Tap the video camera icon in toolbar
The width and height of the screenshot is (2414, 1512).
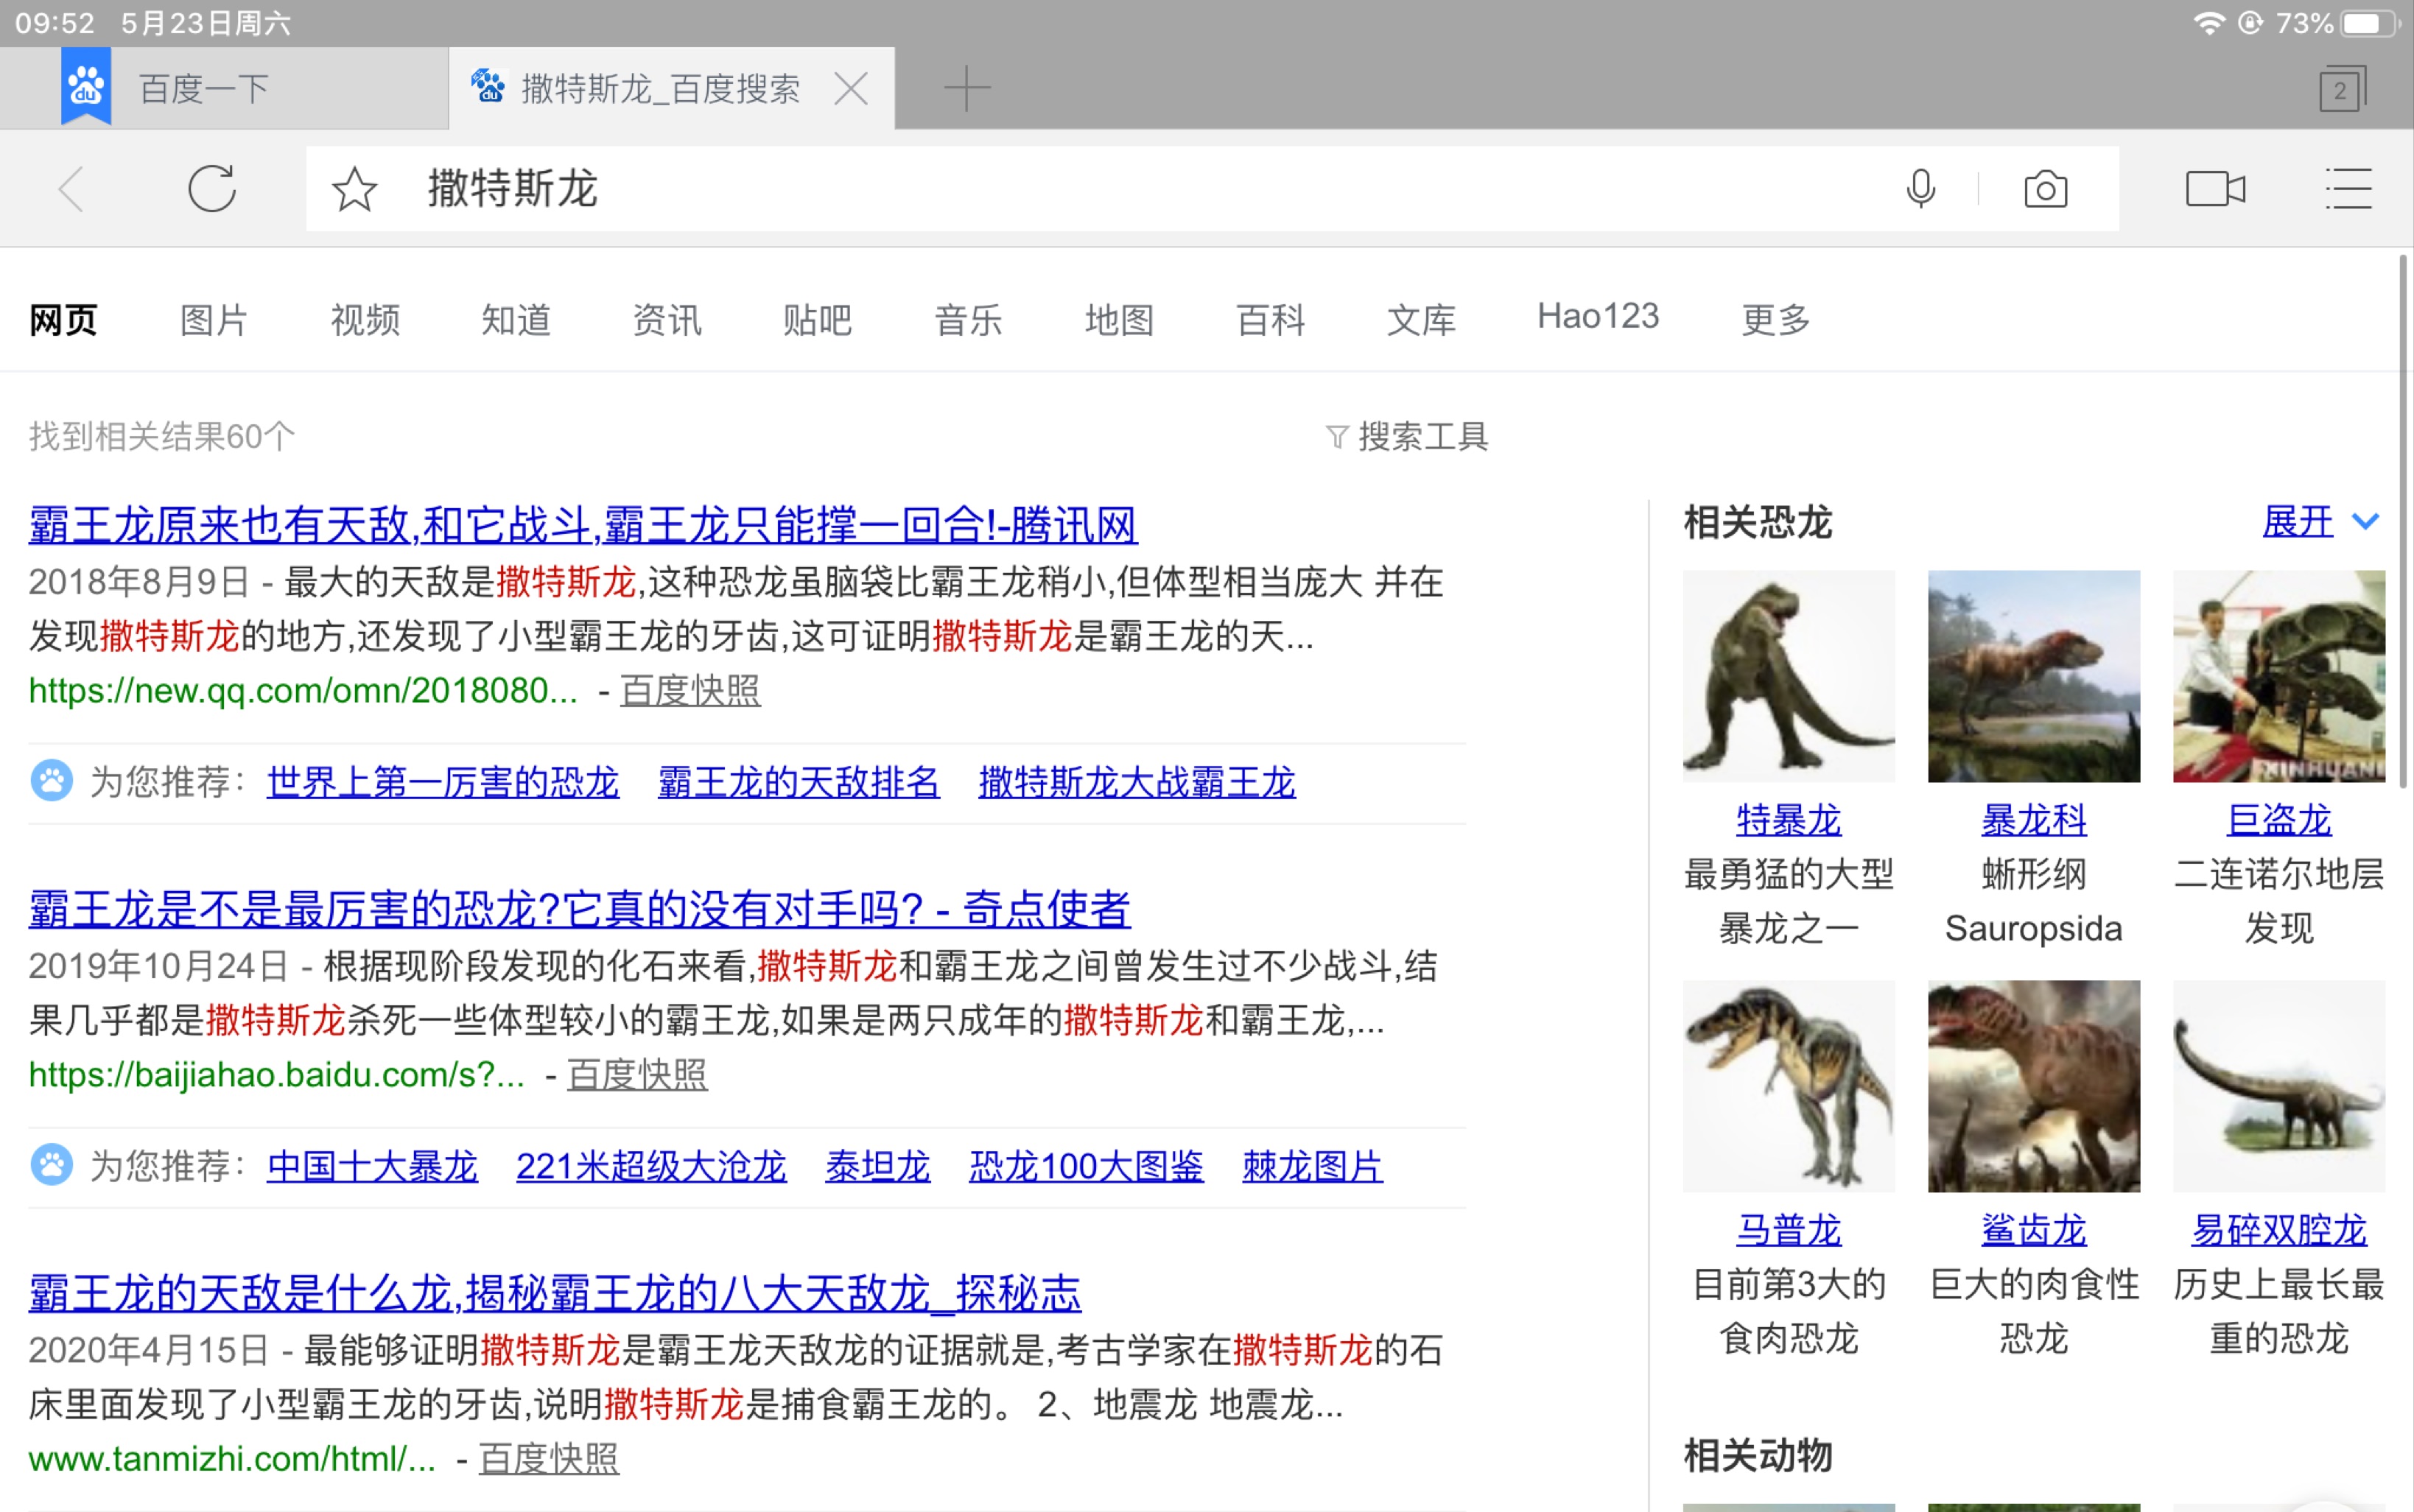(x=2215, y=188)
